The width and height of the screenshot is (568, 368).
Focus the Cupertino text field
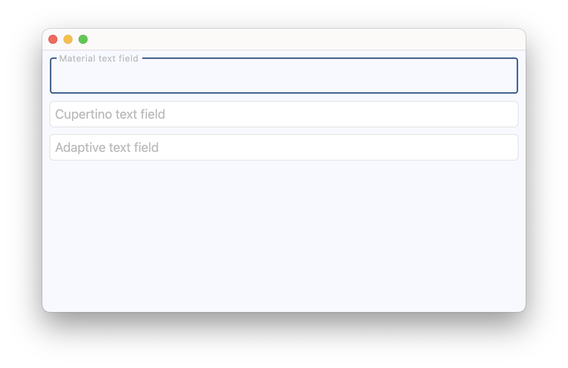pyautogui.click(x=283, y=114)
